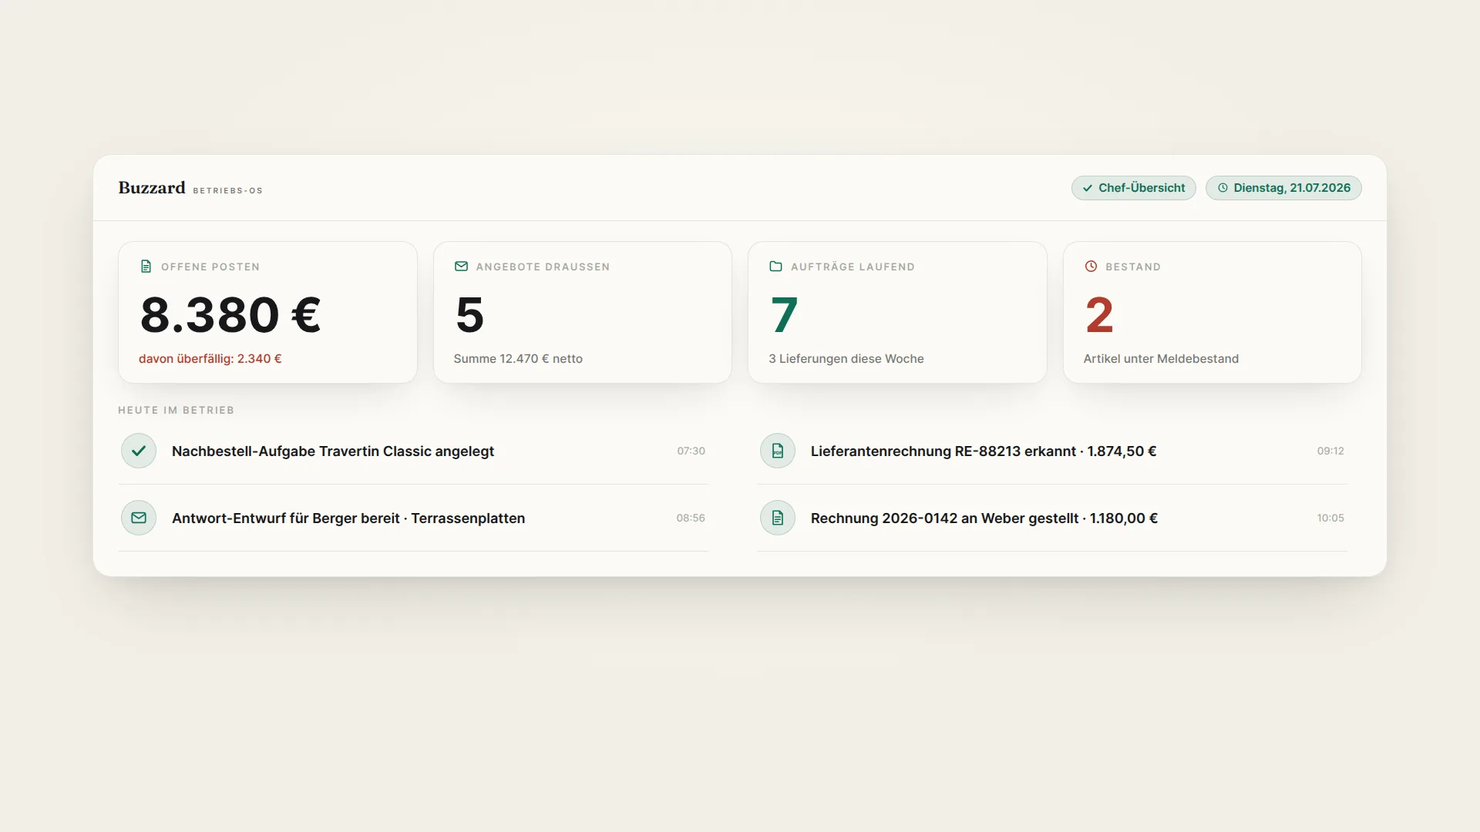This screenshot has width=1480, height=832.
Task: Click the folder icon beside Aufträge Laufend
Action: [775, 267]
